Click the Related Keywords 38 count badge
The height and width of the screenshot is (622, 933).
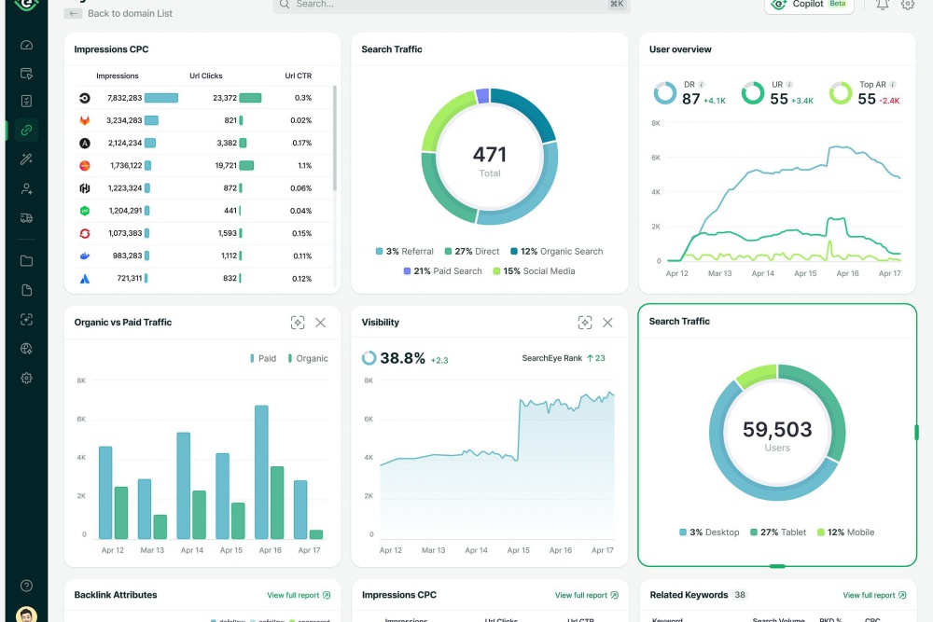pos(740,595)
